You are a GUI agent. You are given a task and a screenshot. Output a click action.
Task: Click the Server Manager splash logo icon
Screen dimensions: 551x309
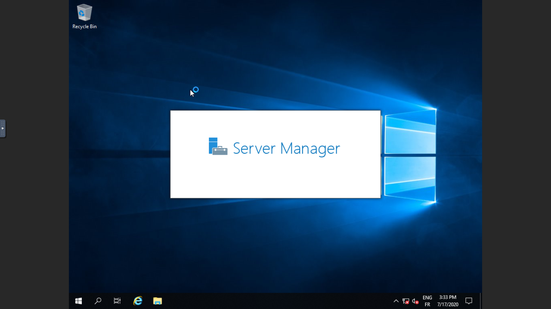[x=218, y=146]
